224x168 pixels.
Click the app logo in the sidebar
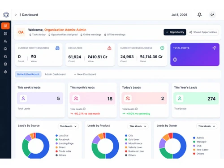click(x=6, y=15)
